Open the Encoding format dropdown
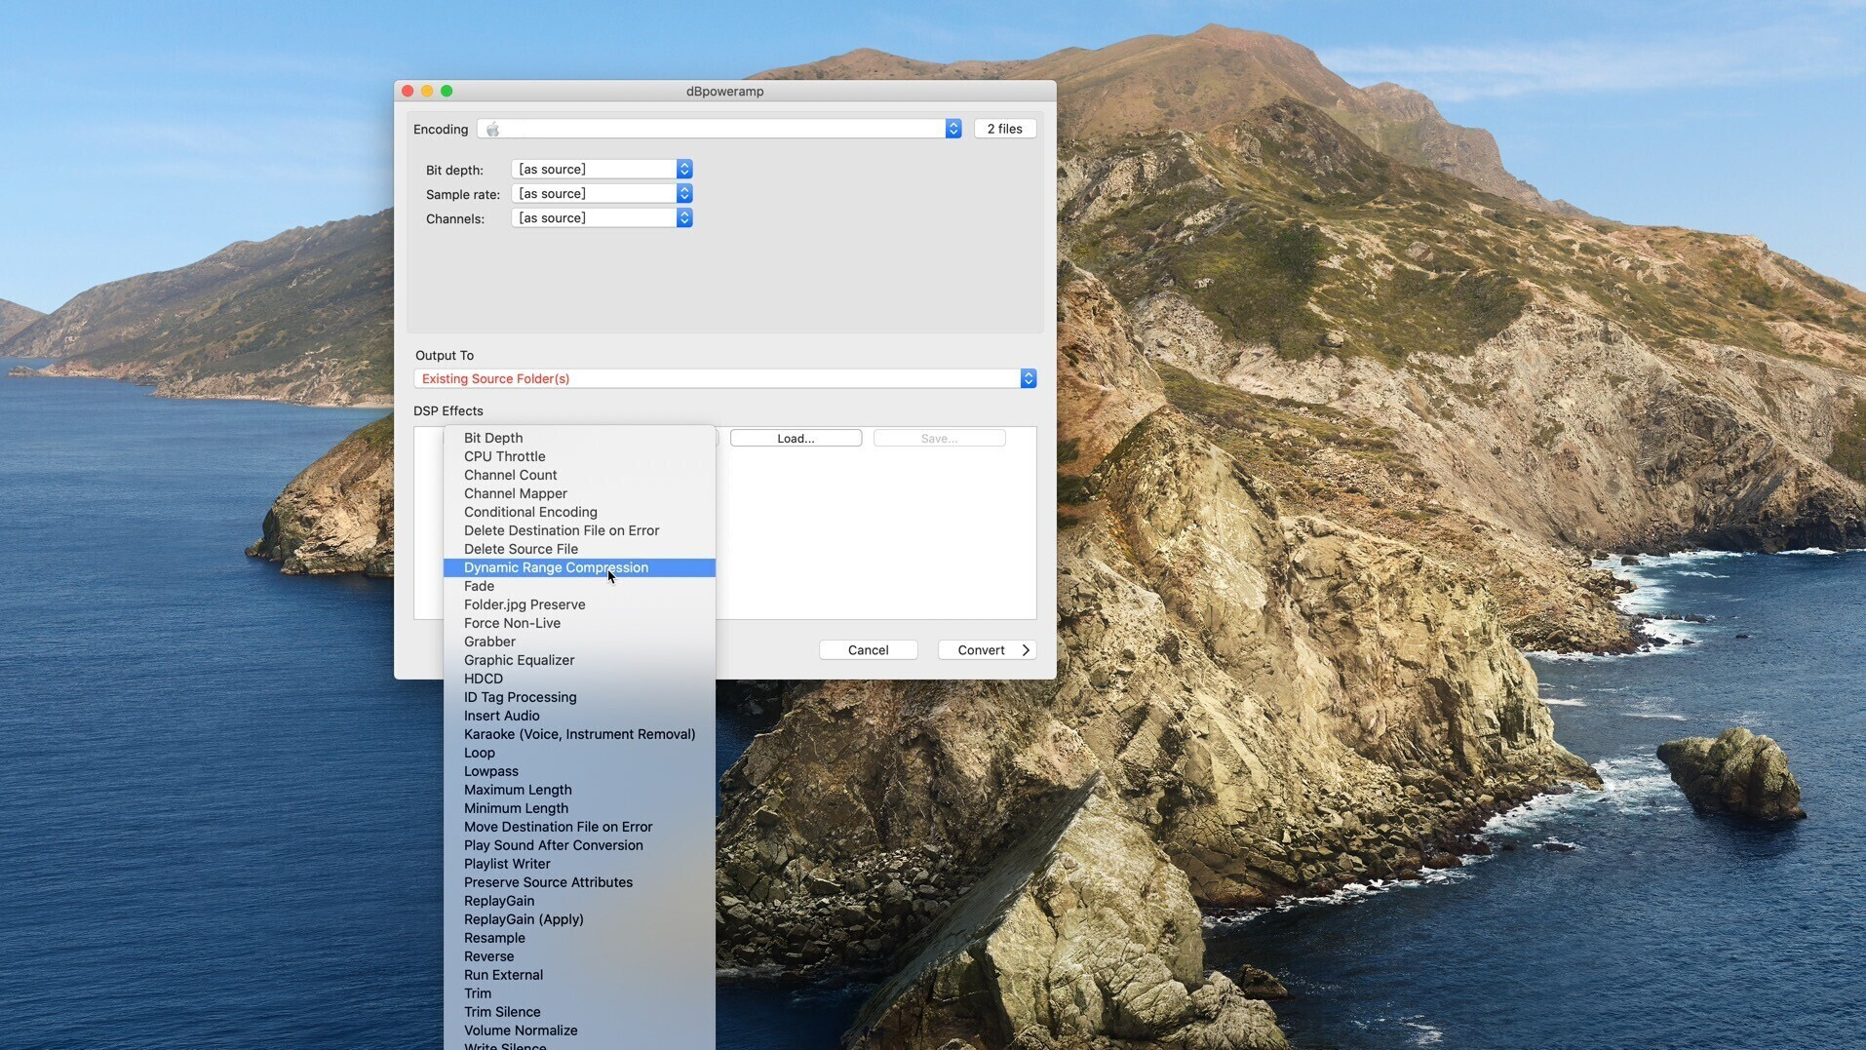Viewport: 1866px width, 1050px height. click(719, 129)
